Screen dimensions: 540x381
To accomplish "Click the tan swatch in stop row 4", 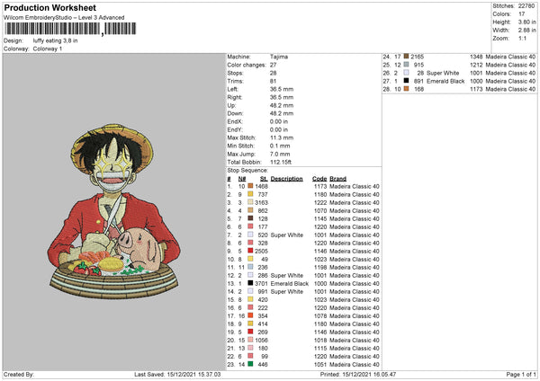I will pyautogui.click(x=250, y=210).
